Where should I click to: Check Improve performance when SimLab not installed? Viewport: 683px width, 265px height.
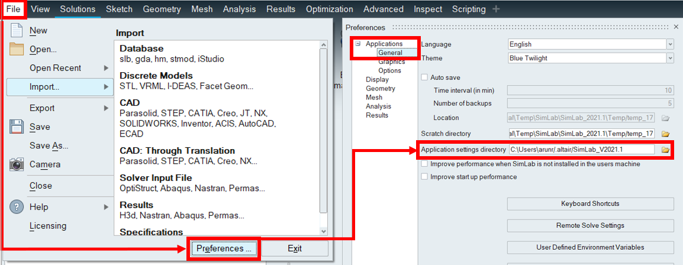tap(424, 164)
